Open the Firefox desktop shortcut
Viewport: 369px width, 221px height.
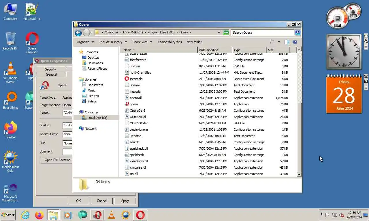click(x=10, y=130)
